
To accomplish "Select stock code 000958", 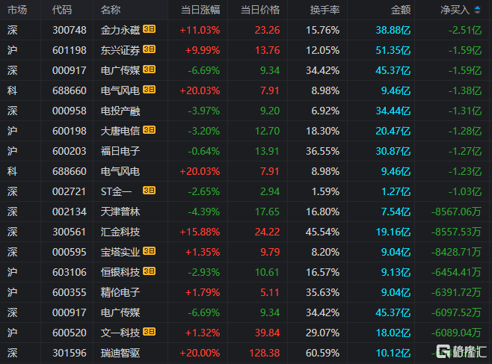I will pos(70,111).
